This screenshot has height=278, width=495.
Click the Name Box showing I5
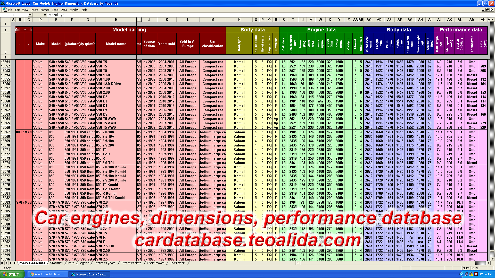pyautogui.click(x=14, y=15)
